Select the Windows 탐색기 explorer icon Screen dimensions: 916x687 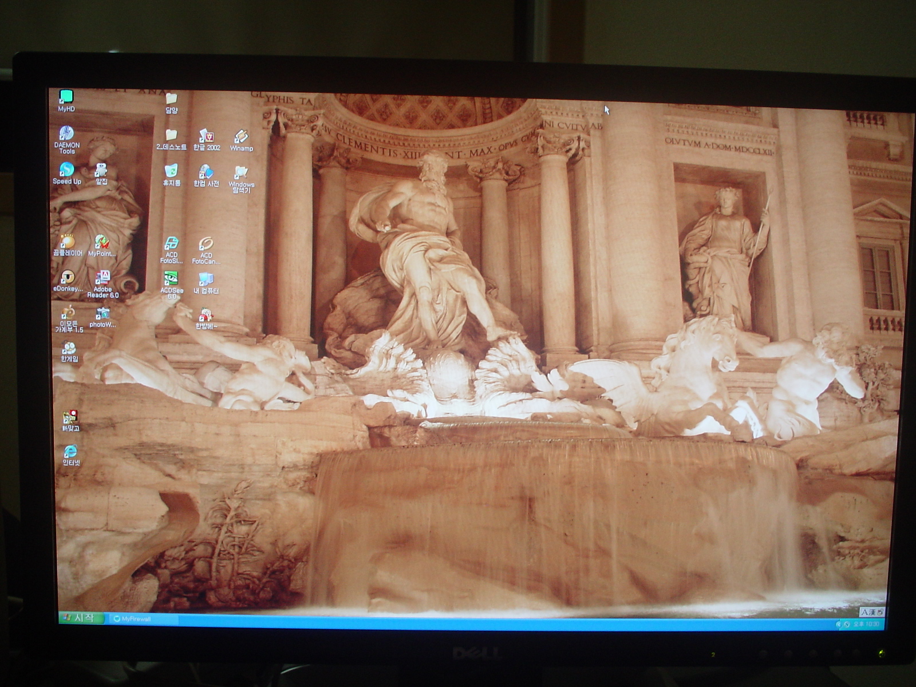pyautogui.click(x=241, y=172)
